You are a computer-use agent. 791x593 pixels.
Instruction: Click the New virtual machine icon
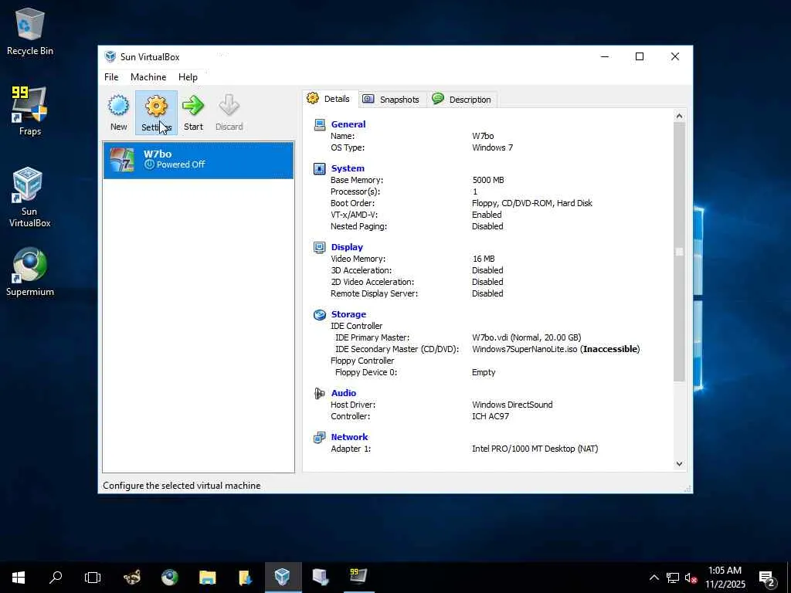click(118, 113)
